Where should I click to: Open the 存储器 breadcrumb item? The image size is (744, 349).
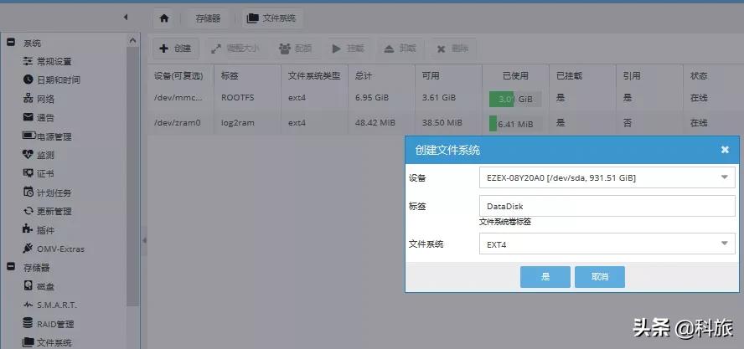click(208, 18)
